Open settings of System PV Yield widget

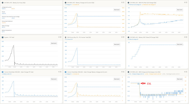pos(59,37)
